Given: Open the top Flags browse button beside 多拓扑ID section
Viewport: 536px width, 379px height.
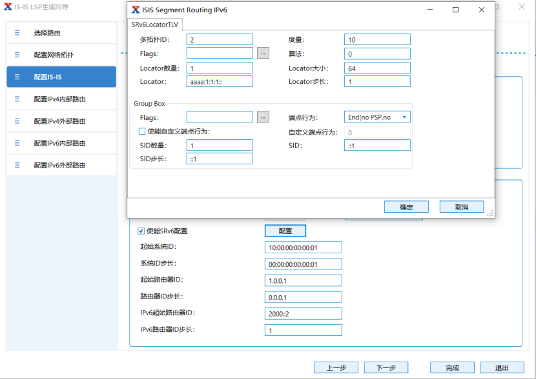Looking at the screenshot, I should pos(263,53).
